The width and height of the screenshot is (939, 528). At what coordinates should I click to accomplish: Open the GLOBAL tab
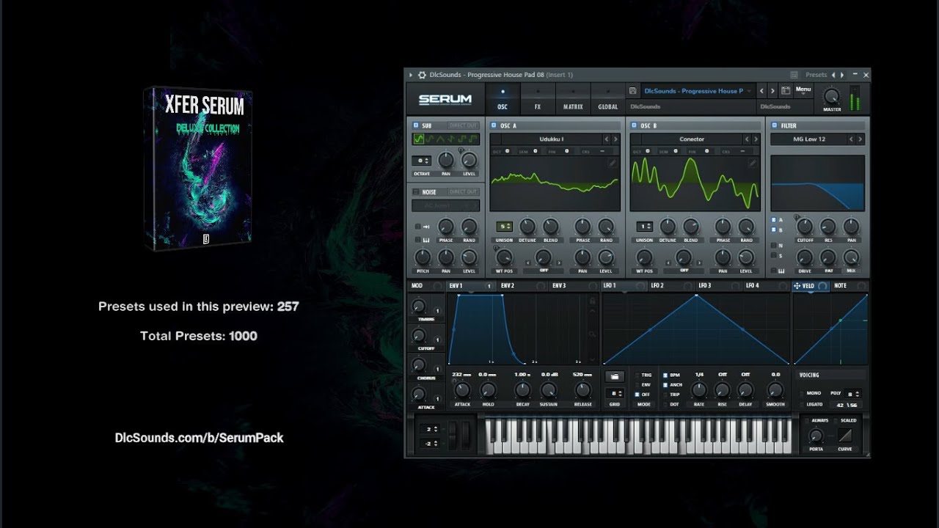[608, 99]
